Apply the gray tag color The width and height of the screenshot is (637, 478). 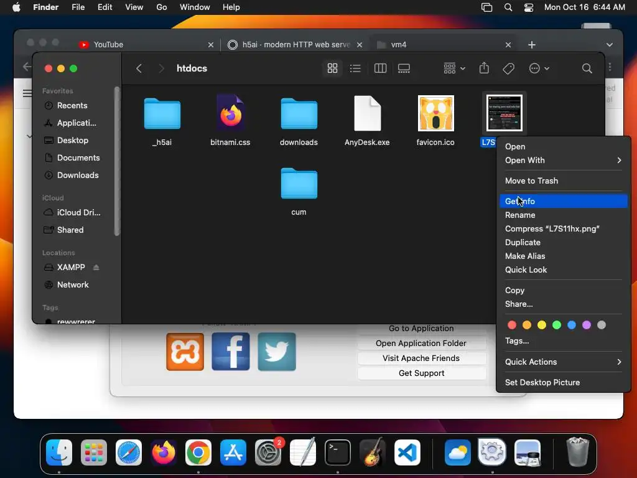pos(602,325)
